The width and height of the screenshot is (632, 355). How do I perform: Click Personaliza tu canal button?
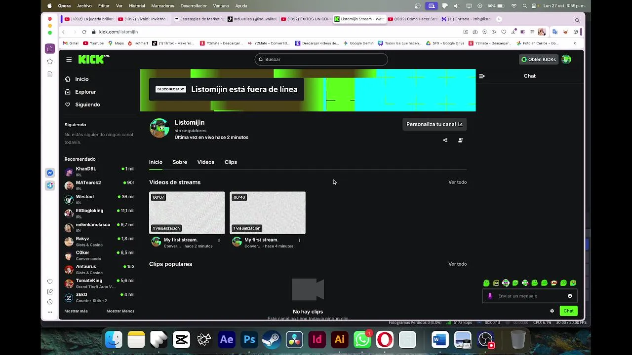click(x=434, y=124)
